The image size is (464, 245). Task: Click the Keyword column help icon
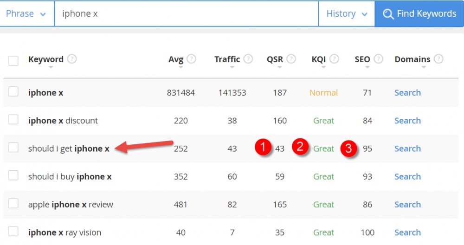71,59
